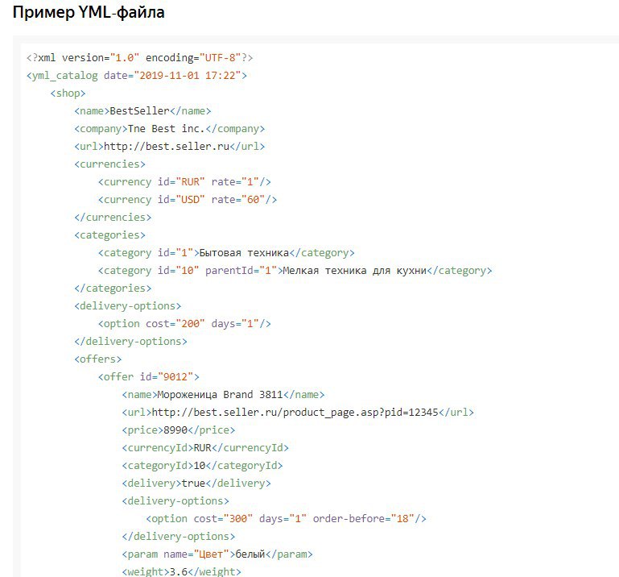Click the categoryId line "10"
This screenshot has width=619, height=577.
pyautogui.click(x=202, y=466)
